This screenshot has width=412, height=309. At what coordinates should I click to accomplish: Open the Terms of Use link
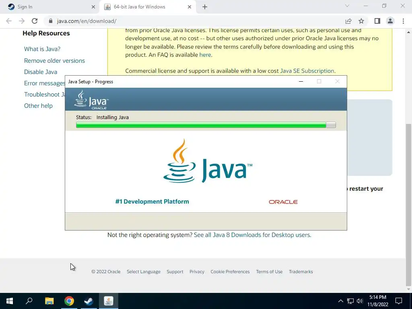(269, 272)
